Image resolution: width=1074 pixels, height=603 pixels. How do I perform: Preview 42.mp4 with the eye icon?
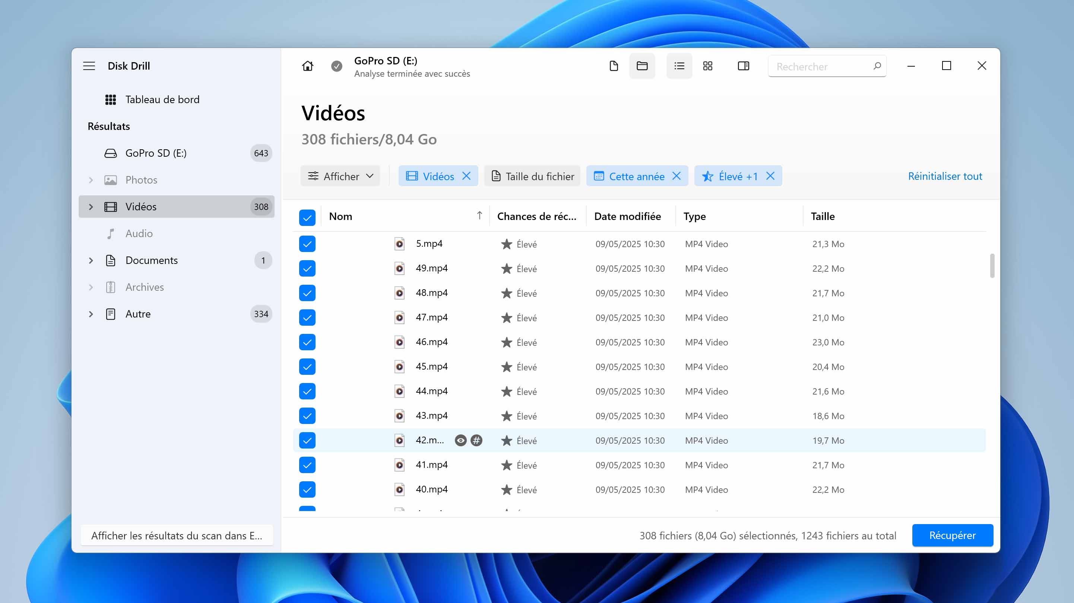460,440
